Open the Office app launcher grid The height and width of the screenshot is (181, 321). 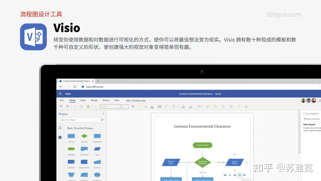(60, 93)
